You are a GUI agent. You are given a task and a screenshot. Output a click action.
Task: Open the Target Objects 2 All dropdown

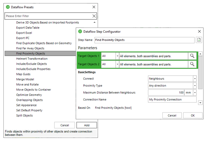pyautogui.click(x=118, y=64)
